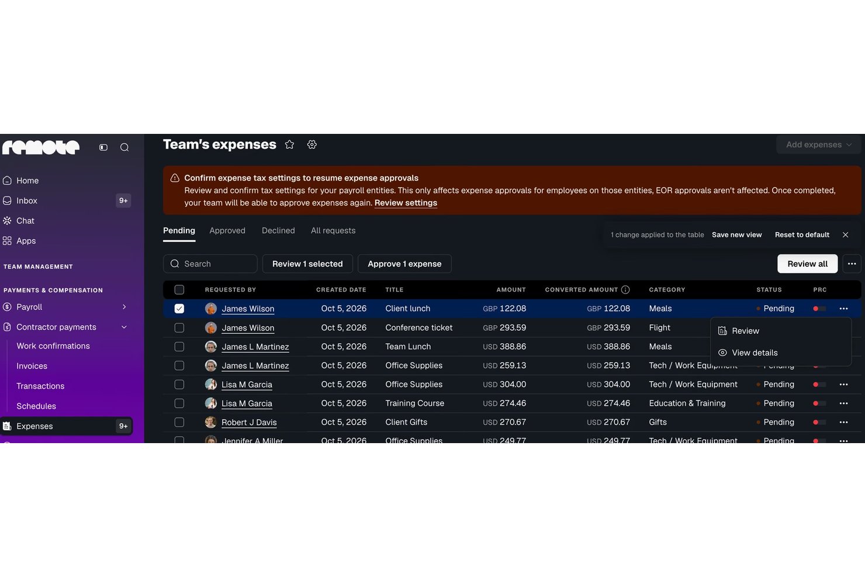Screen dimensions: 865x577
Task: Click Review 1 selected button
Action: 307,264
